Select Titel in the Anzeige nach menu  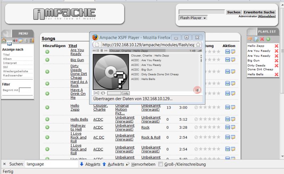[6, 54]
